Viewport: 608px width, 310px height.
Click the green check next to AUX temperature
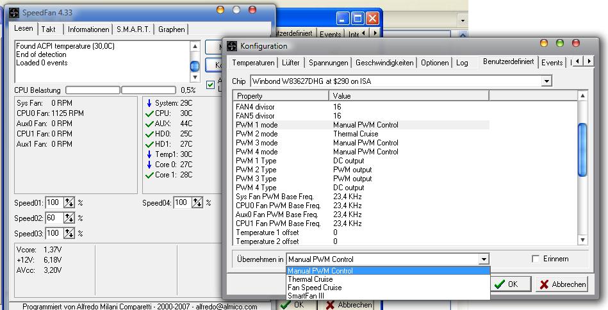click(x=149, y=124)
